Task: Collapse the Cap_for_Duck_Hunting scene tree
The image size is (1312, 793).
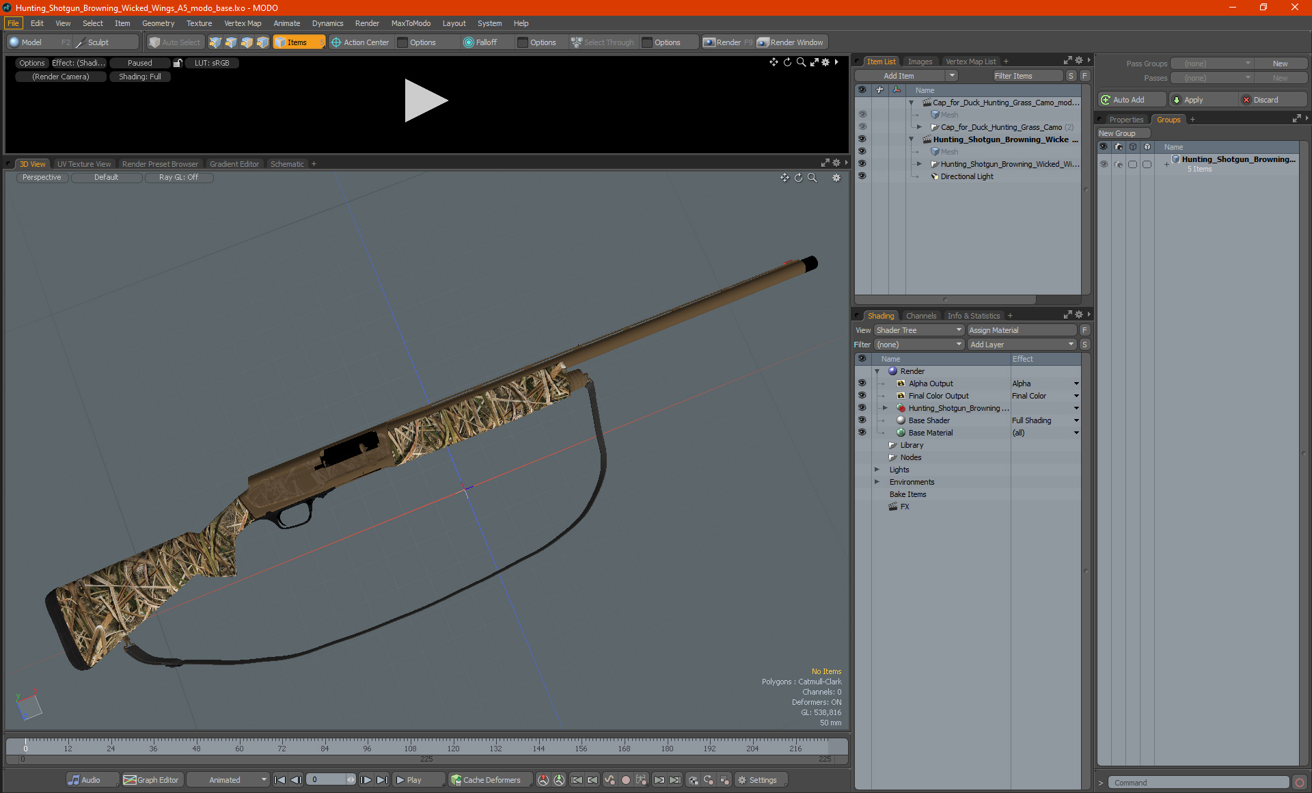Action: [x=911, y=103]
